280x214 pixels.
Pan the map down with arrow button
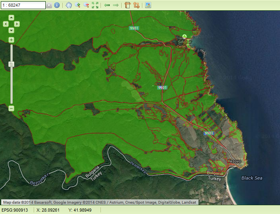point(11,31)
